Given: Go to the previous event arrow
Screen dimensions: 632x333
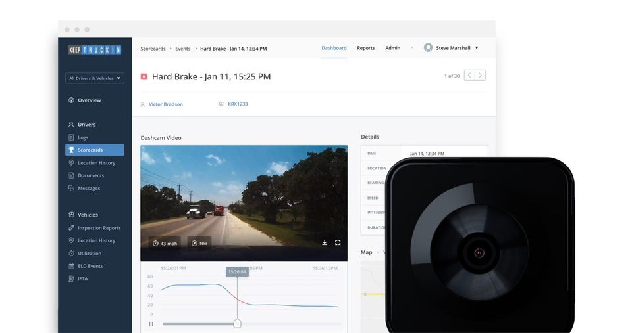Looking at the screenshot, I should (469, 76).
